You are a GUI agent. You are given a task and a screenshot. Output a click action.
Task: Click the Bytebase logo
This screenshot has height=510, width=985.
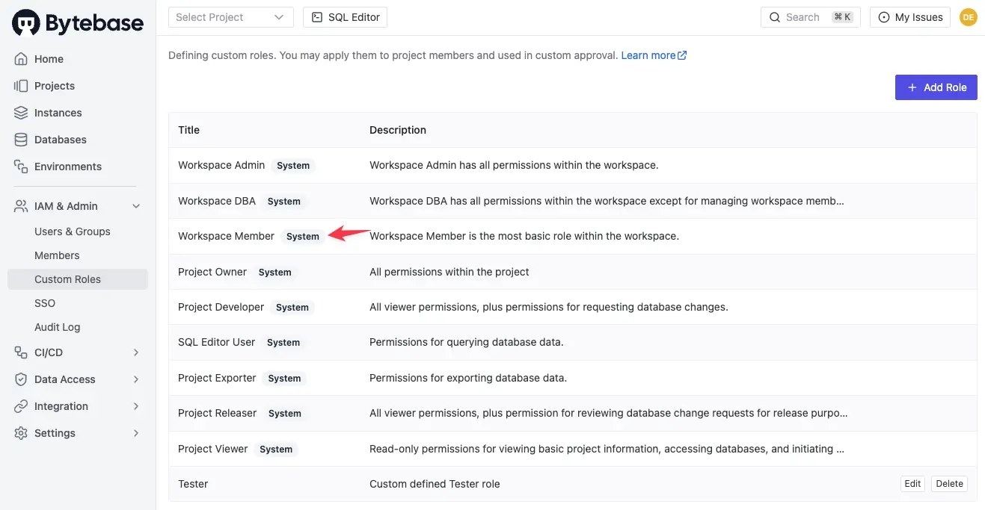click(78, 23)
